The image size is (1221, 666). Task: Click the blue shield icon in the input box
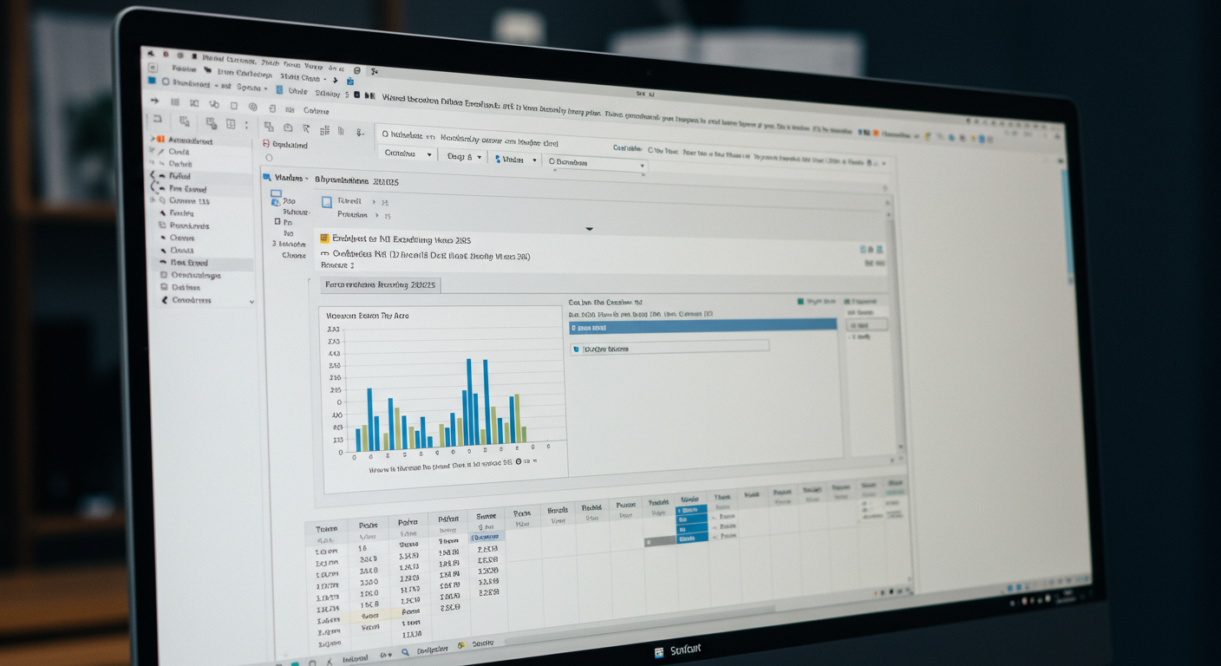pyautogui.click(x=576, y=349)
